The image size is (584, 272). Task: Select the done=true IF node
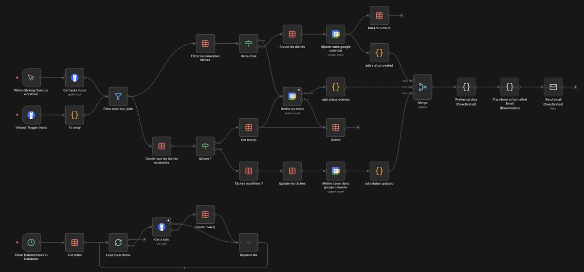249,43
